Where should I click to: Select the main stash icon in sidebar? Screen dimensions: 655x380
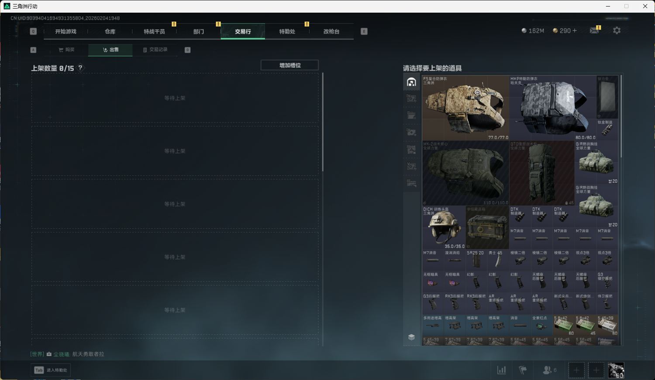pos(411,82)
